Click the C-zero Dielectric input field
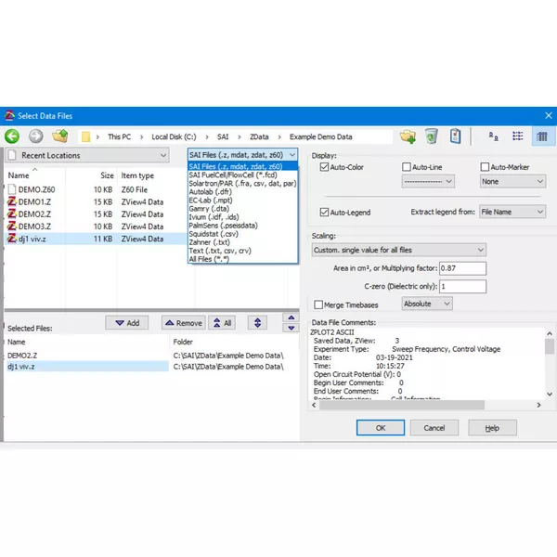The height and width of the screenshot is (557, 557). click(462, 286)
